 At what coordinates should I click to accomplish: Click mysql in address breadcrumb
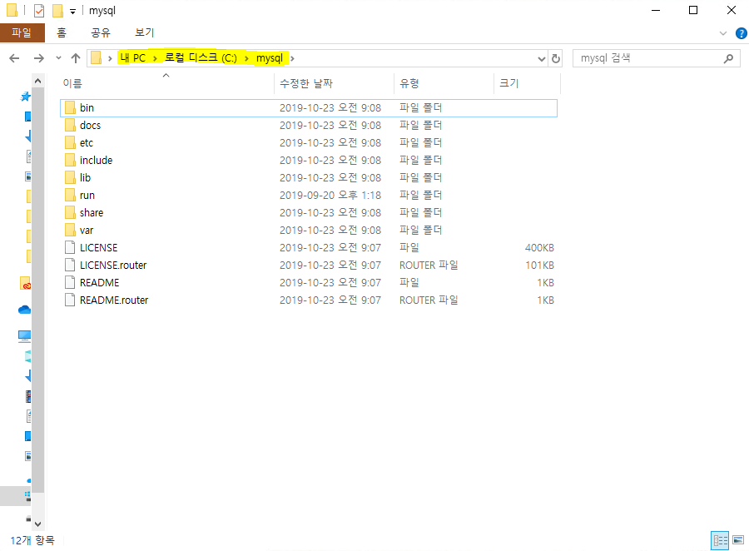pyautogui.click(x=270, y=58)
